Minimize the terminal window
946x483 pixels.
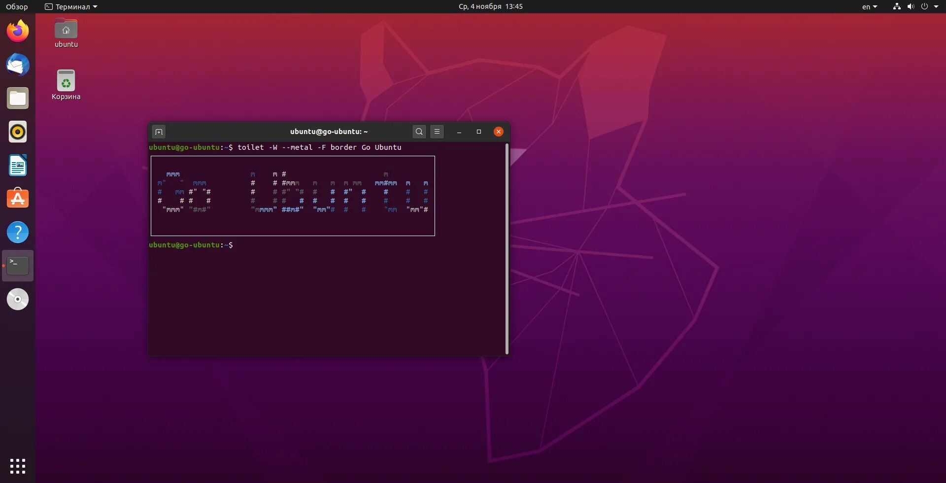pyautogui.click(x=459, y=132)
